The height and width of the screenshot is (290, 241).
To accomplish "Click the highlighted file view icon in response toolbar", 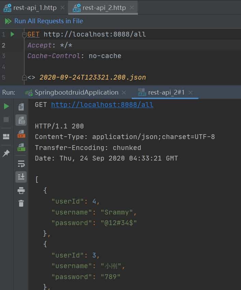I will click(21, 120).
